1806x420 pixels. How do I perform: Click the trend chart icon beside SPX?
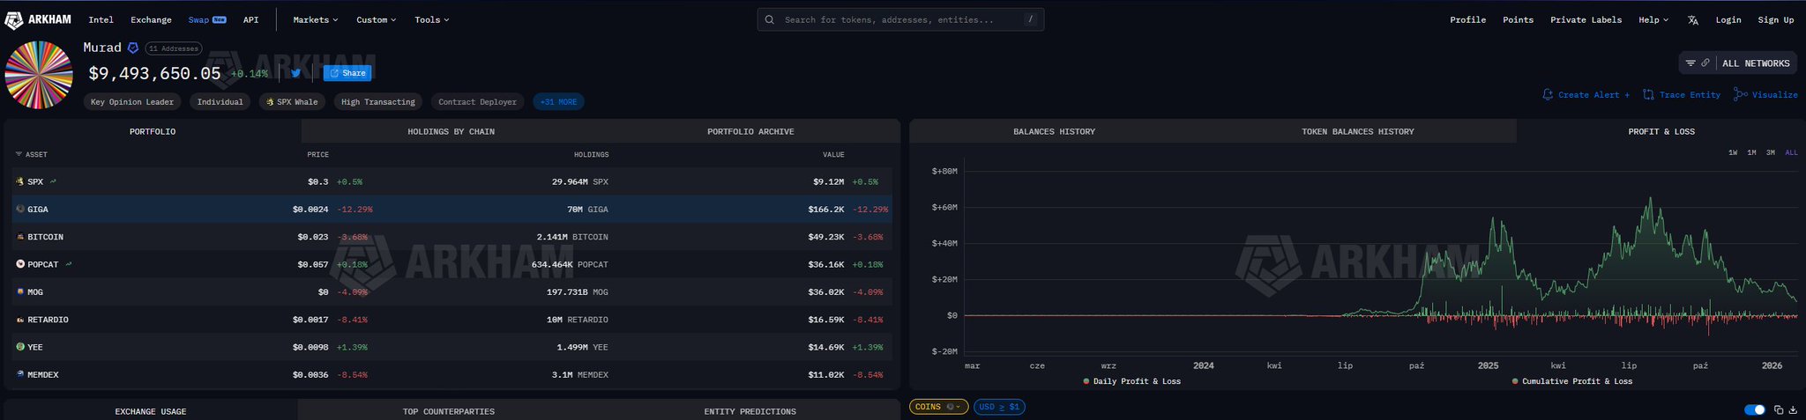tap(53, 181)
